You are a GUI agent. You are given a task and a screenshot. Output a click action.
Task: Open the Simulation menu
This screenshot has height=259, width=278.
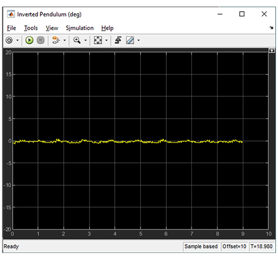coord(80,28)
